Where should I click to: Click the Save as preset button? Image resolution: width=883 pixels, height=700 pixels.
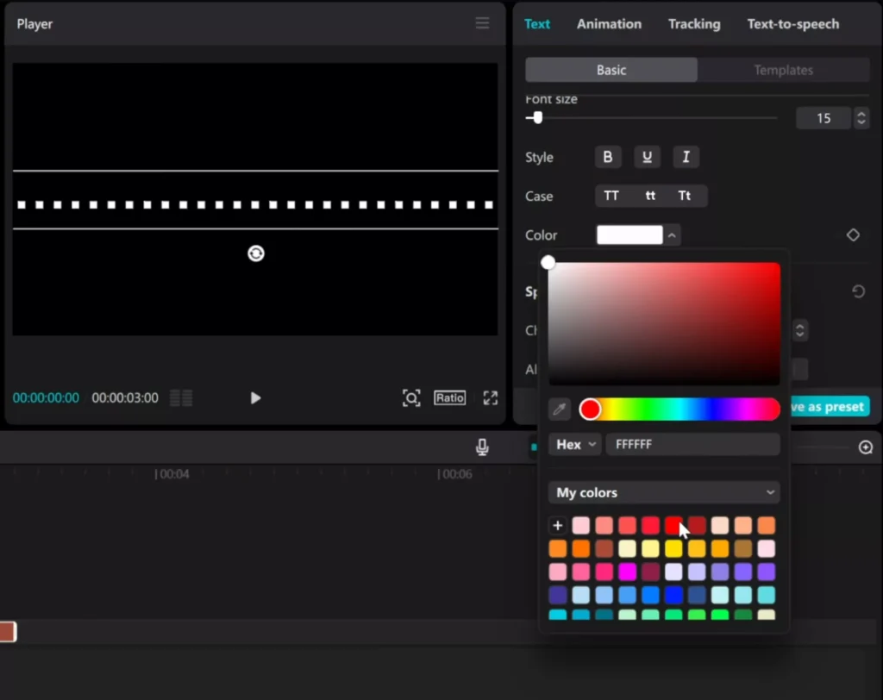(x=829, y=407)
